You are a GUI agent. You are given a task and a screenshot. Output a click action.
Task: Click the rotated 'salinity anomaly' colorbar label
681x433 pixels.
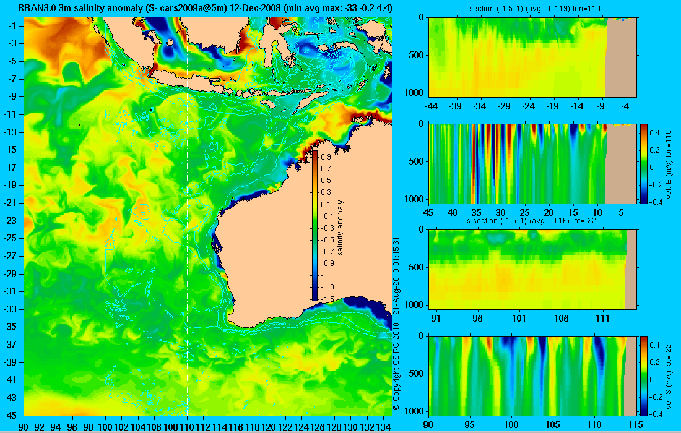[x=340, y=228]
